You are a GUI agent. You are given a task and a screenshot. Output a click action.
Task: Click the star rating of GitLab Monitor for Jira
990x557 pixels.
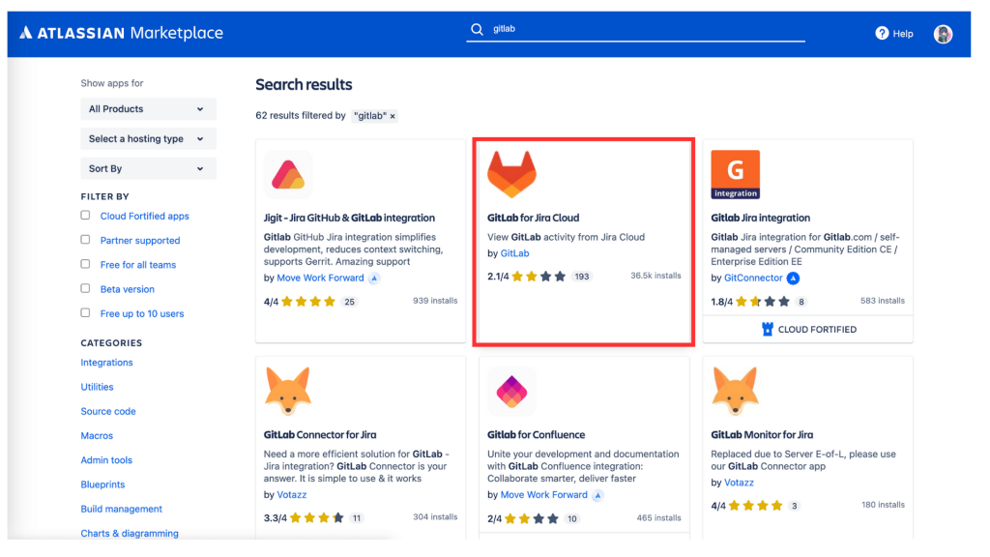[x=755, y=506]
